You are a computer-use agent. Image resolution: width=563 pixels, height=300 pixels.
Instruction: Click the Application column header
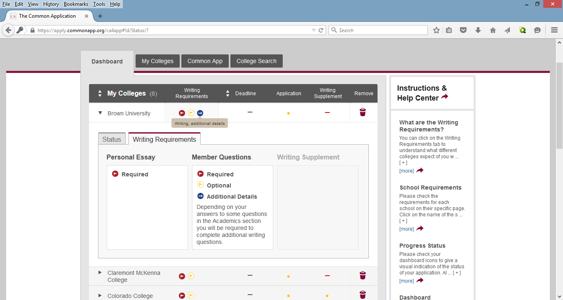click(289, 94)
